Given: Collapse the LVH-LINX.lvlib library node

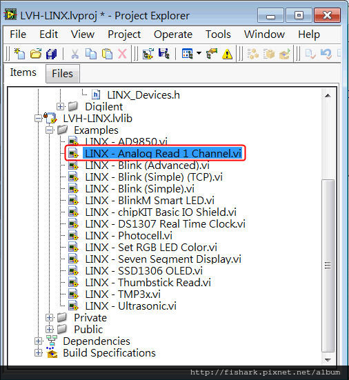Looking at the screenshot, I should 39,118.
